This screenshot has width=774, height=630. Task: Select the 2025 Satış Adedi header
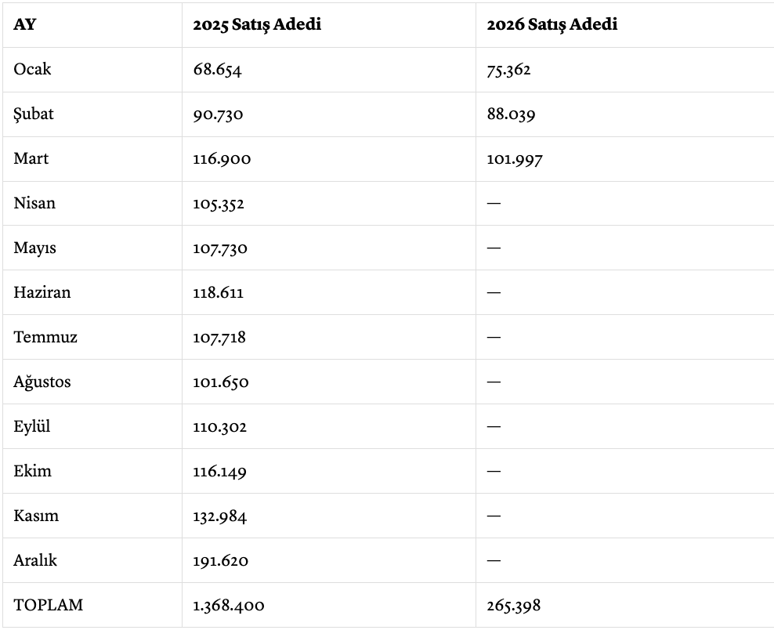[x=257, y=24]
